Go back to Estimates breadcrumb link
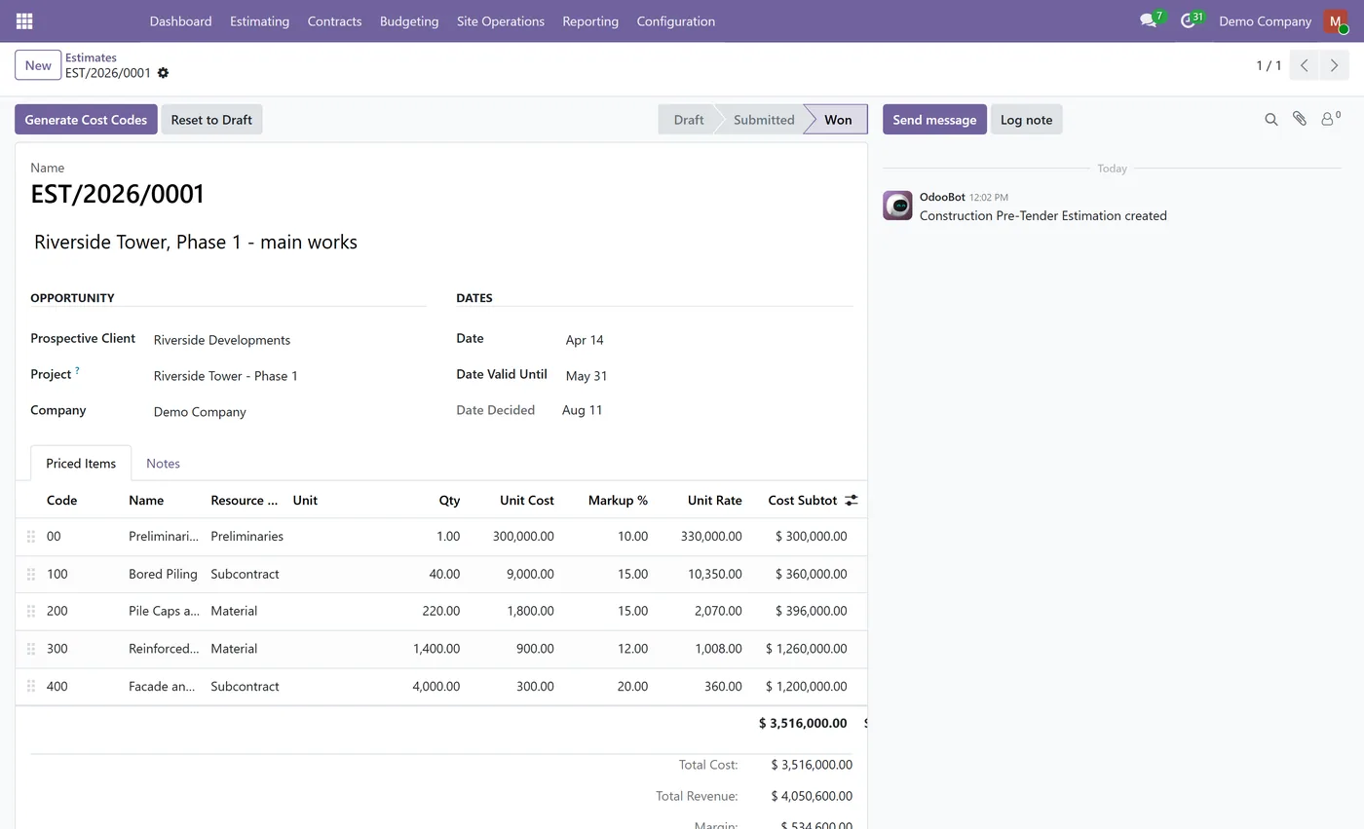 click(91, 57)
